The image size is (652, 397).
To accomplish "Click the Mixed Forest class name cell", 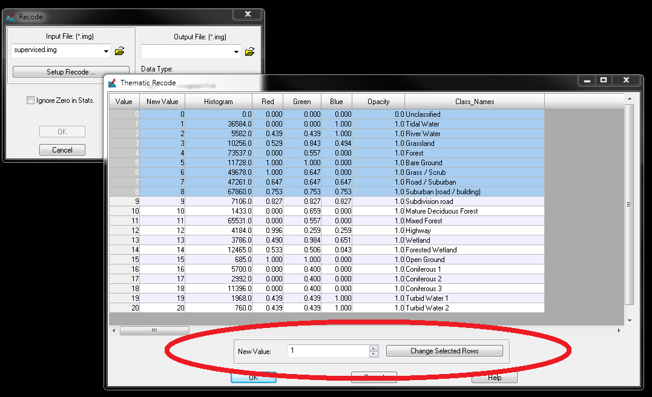I will pyautogui.click(x=475, y=221).
